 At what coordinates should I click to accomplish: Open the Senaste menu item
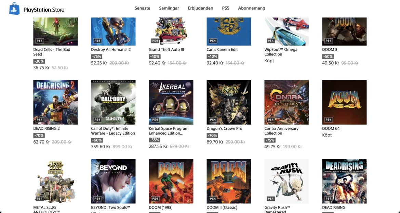pos(142,8)
